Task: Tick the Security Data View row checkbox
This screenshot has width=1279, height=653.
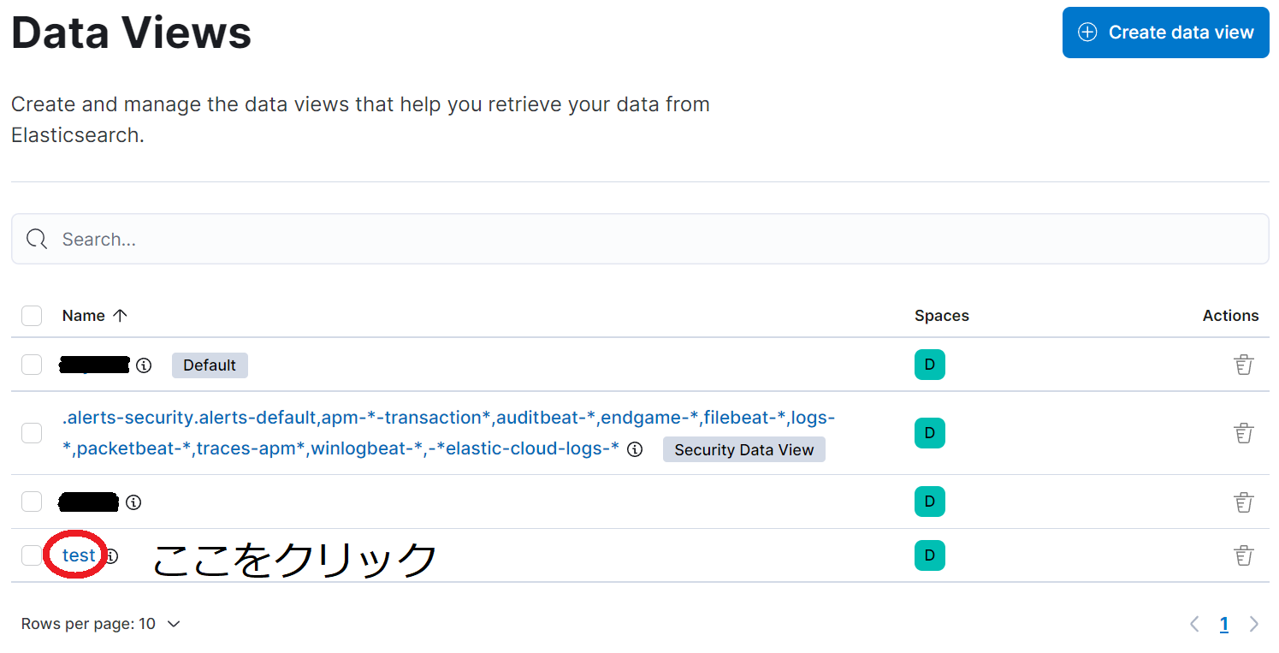Action: coord(31,433)
